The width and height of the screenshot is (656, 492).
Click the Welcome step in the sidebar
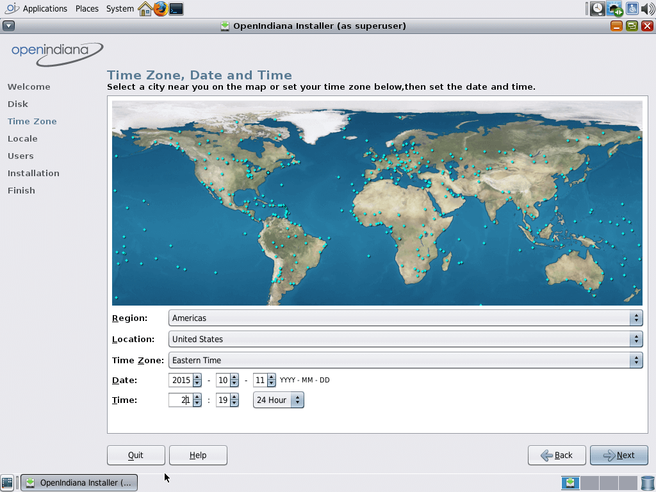(x=29, y=86)
